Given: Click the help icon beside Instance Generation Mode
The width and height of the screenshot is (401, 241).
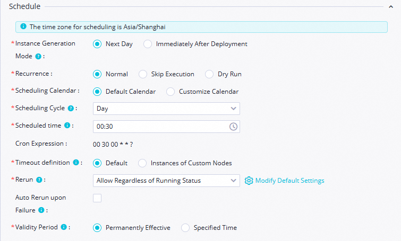Looking at the screenshot, I should [38, 56].
